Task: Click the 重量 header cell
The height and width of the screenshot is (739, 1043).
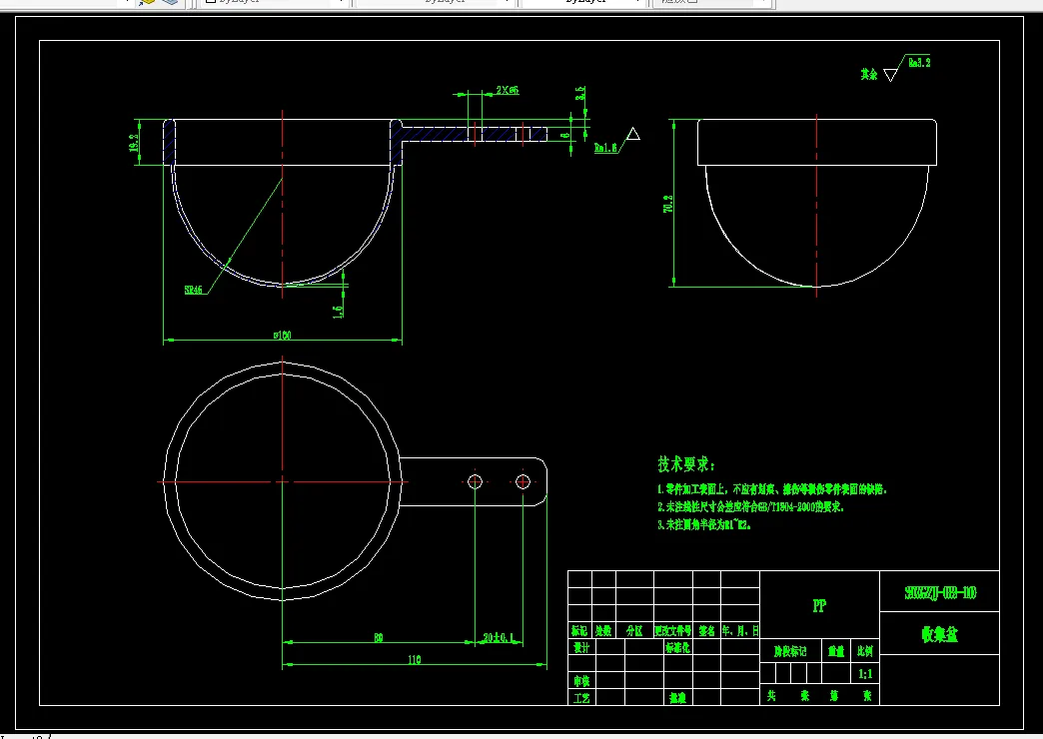Action: (836, 651)
